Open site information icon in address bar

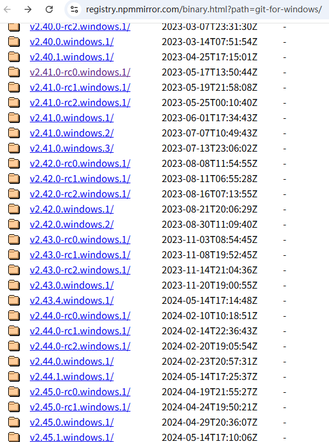pos(74,9)
